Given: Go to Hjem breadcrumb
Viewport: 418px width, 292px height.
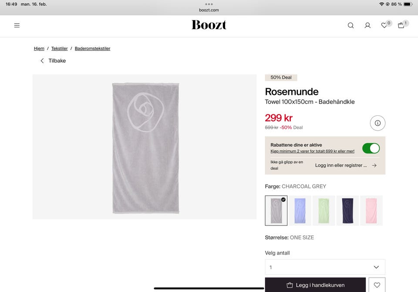Looking at the screenshot, I should (x=39, y=48).
